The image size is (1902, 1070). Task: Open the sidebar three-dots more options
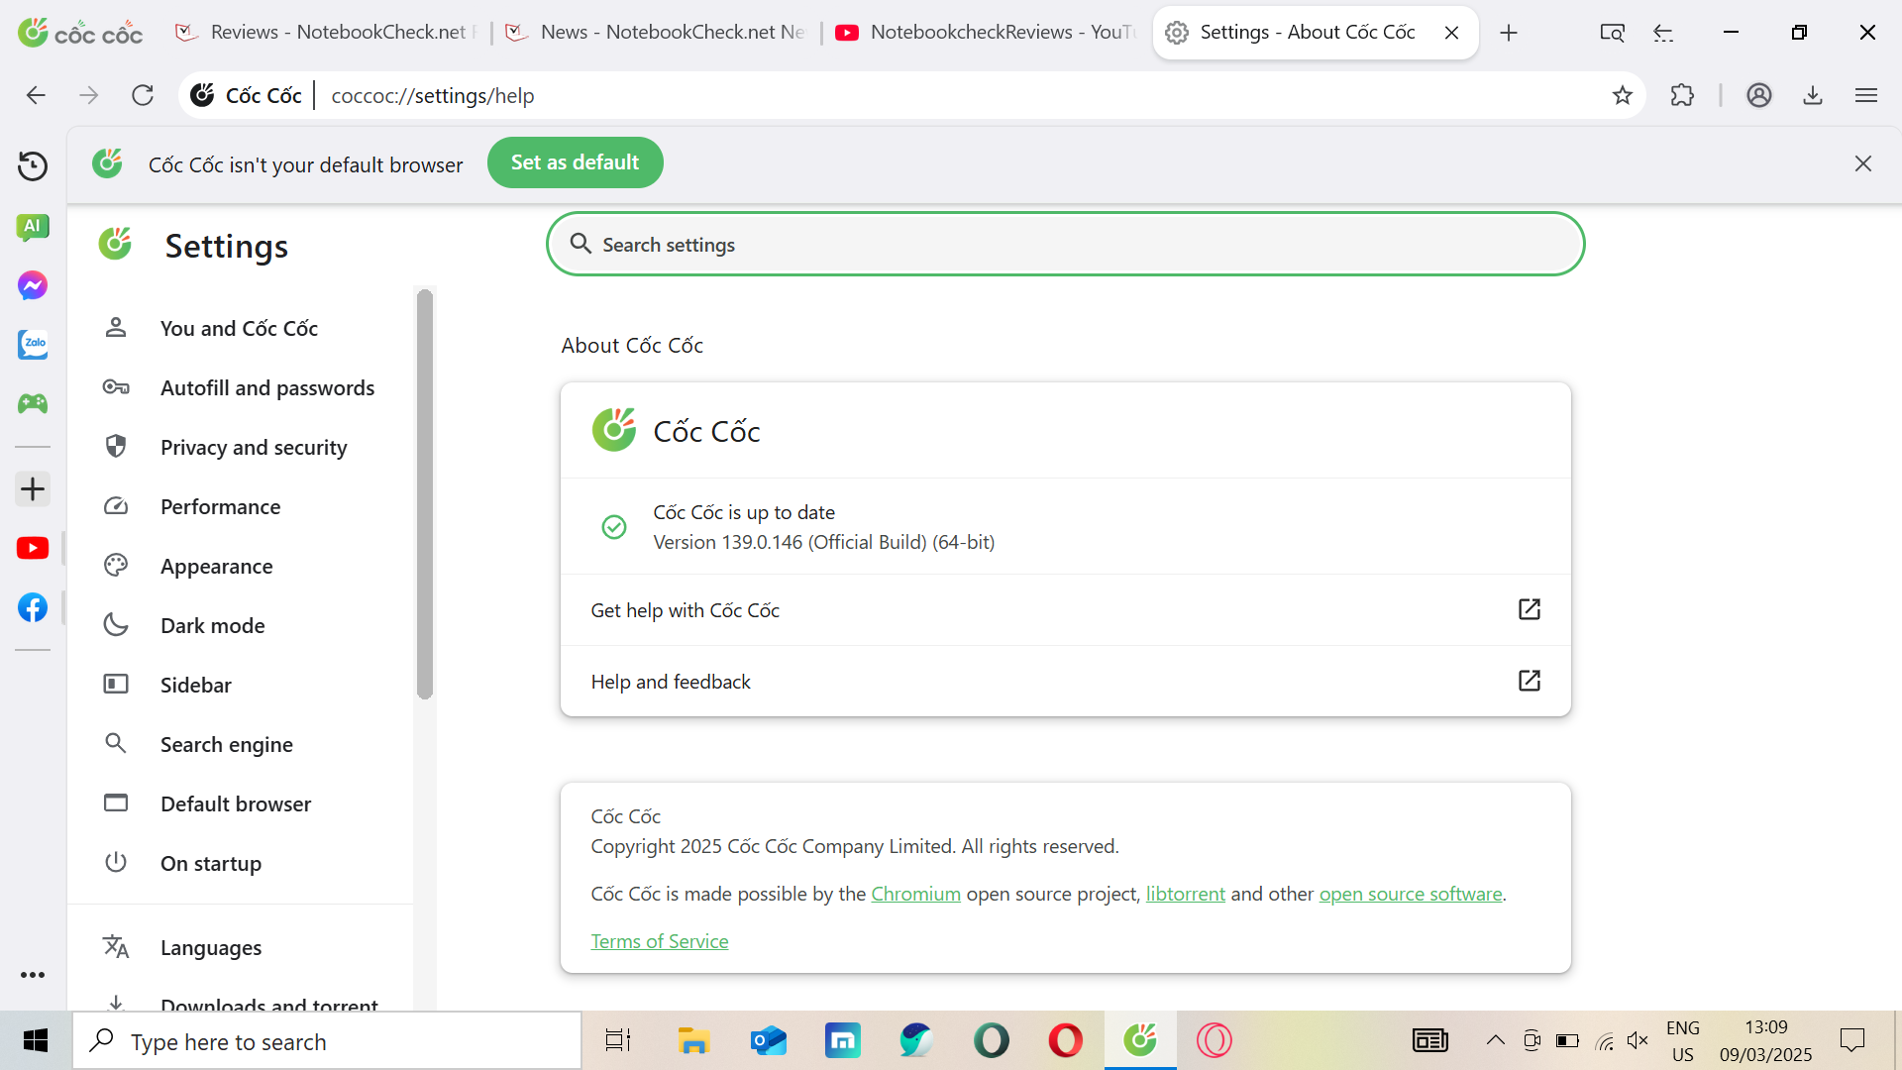tap(33, 975)
